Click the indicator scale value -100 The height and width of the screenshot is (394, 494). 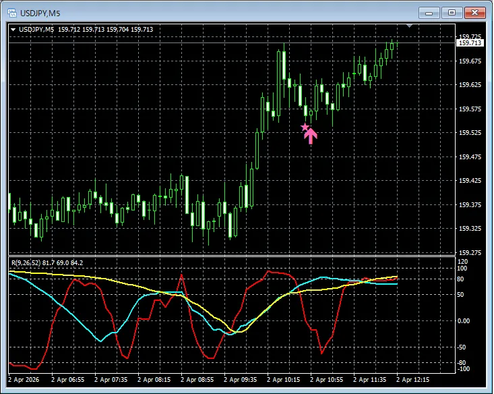coord(463,369)
